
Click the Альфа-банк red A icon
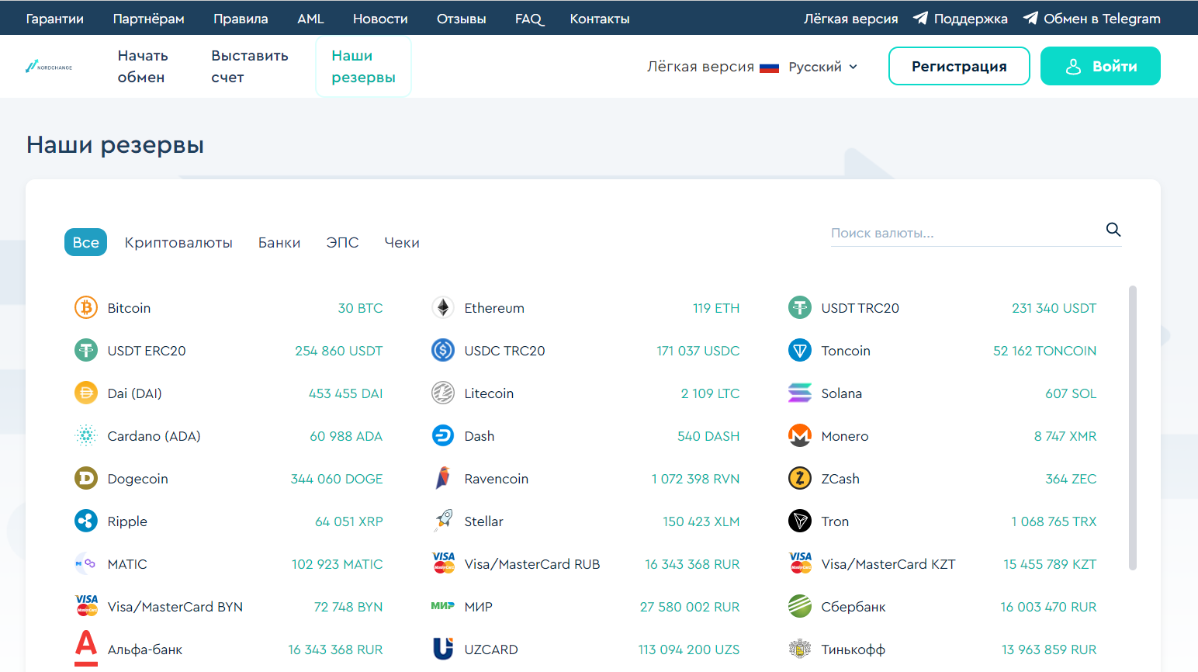click(86, 649)
